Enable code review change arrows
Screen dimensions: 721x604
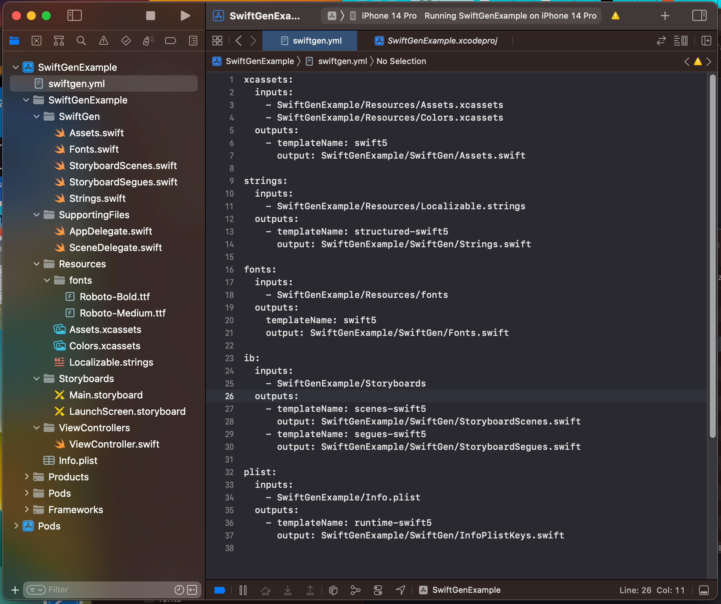[x=661, y=41]
